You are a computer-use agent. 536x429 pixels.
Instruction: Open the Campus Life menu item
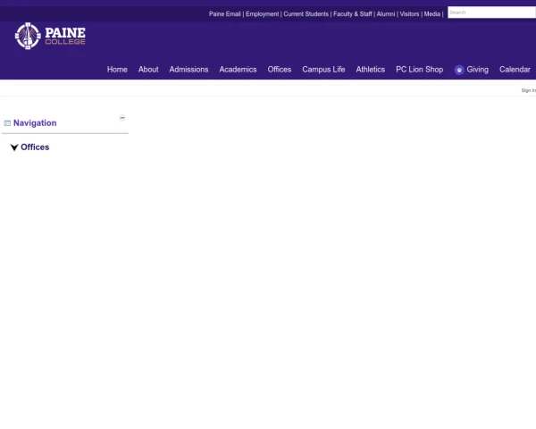click(323, 70)
